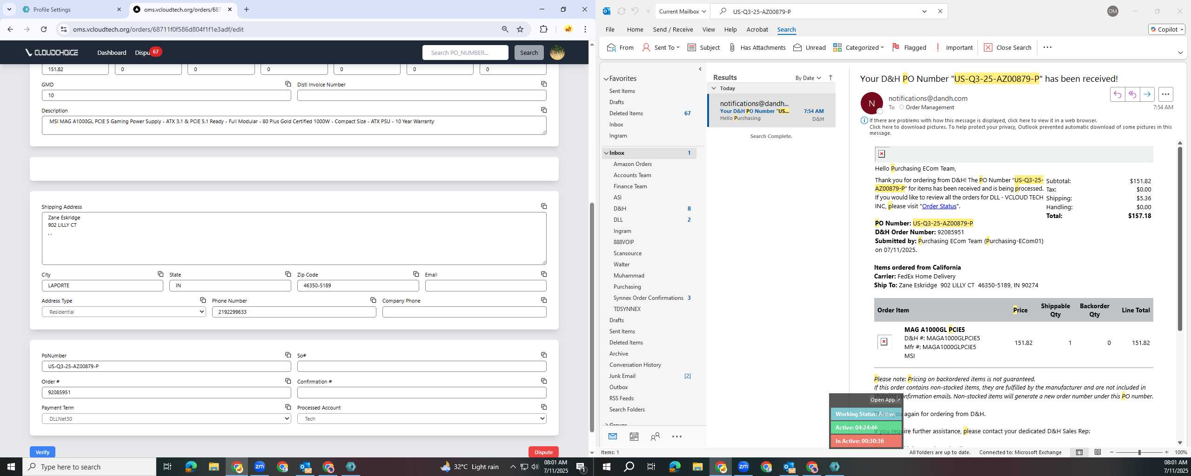Viewport: 1191px width, 476px height.
Task: Click Close Search in Outlook ribbon
Action: click(x=1007, y=47)
